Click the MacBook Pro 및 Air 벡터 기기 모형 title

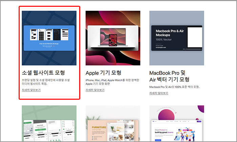pyautogui.click(x=169, y=76)
